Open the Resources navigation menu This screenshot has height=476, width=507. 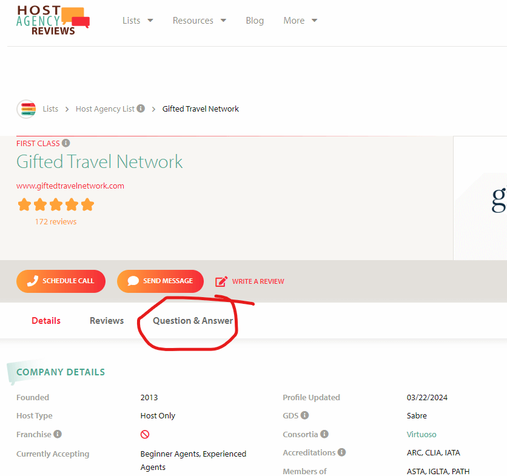pyautogui.click(x=193, y=21)
